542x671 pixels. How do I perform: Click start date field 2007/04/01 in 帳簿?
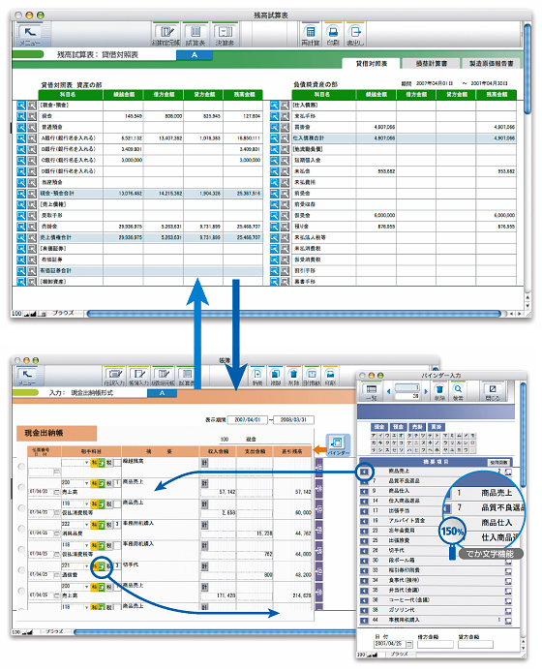pyautogui.click(x=248, y=419)
